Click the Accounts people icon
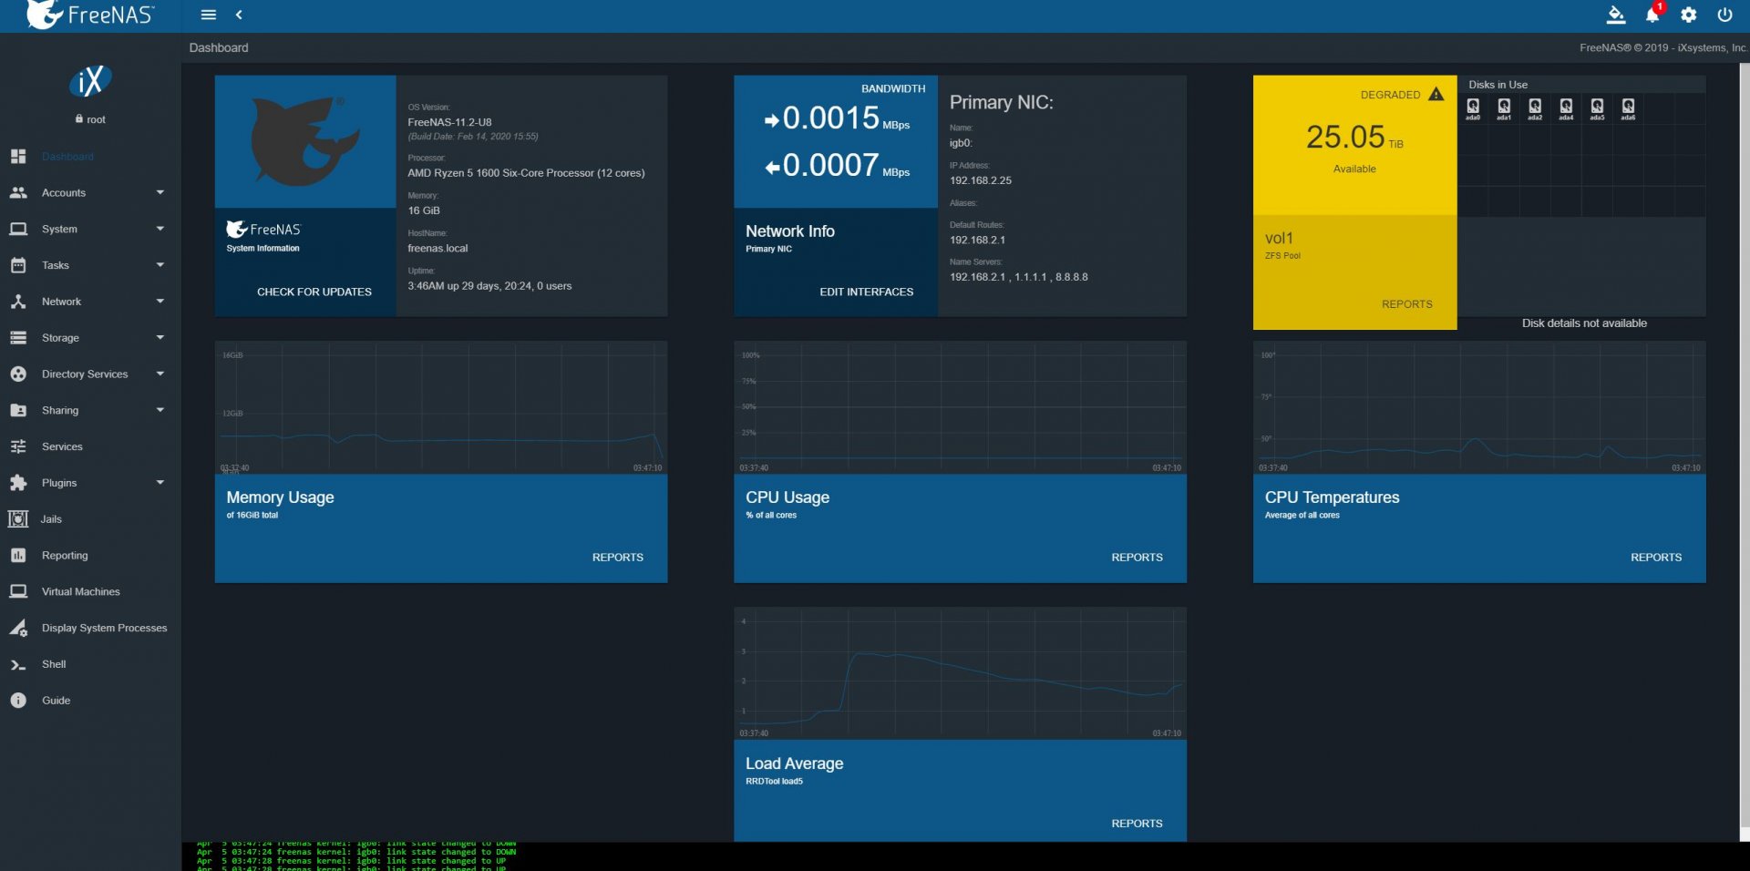Viewport: 1750px width, 871px height. (x=18, y=192)
